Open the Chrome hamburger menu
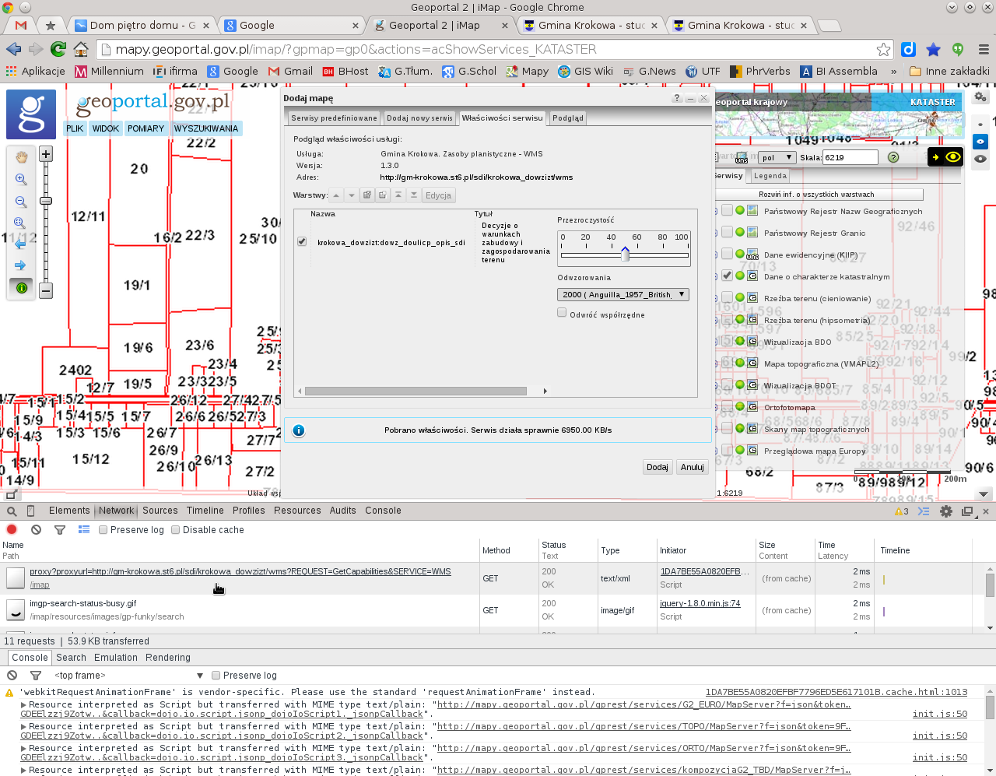Screen dimensions: 996x776 tap(984, 49)
